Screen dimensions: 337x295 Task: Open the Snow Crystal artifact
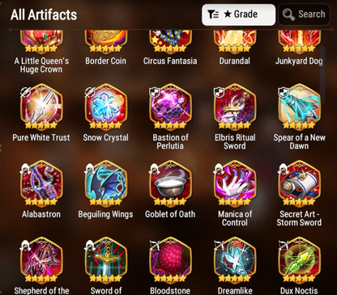tap(106, 107)
